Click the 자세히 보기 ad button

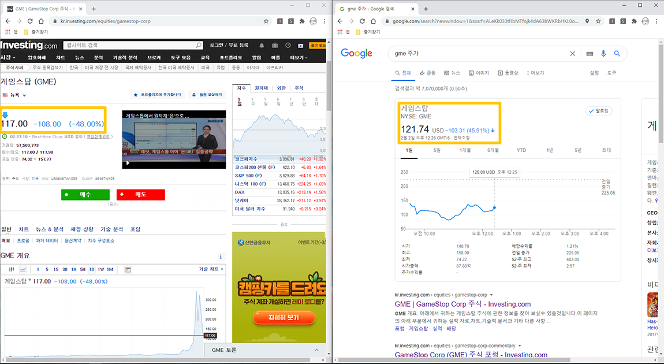[283, 317]
